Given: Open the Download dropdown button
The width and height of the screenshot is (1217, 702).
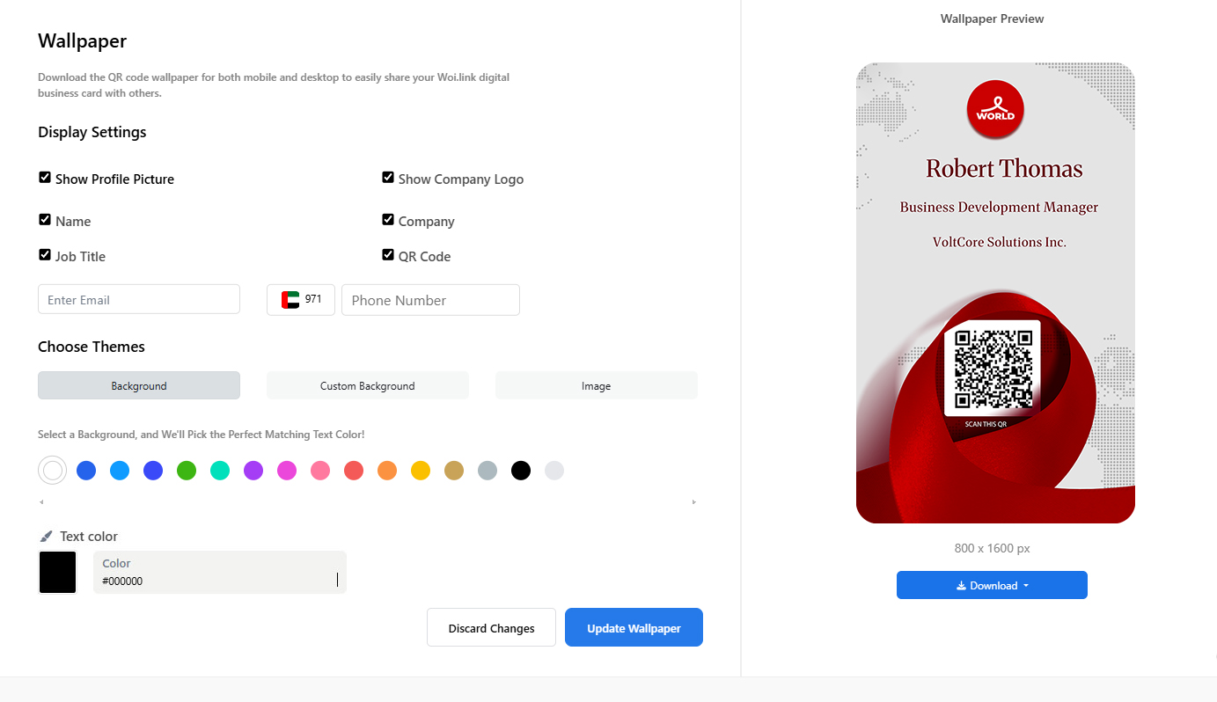Looking at the screenshot, I should coord(992,585).
